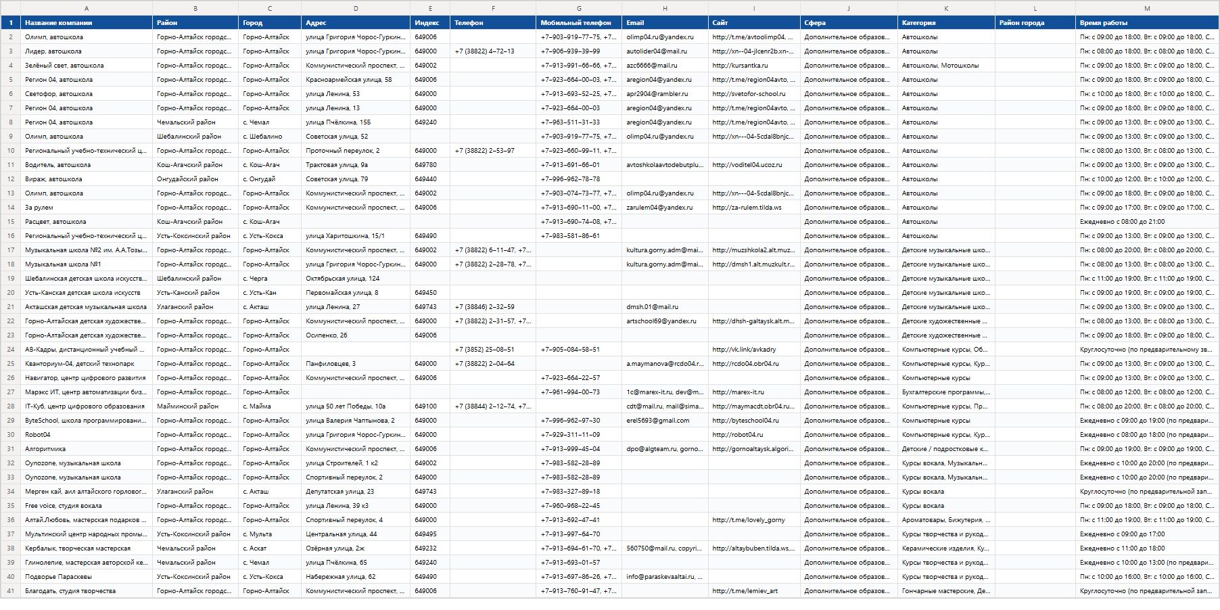Click the company cell "Robot04"
Image resolution: width=1220 pixels, height=610 pixels.
coord(87,435)
